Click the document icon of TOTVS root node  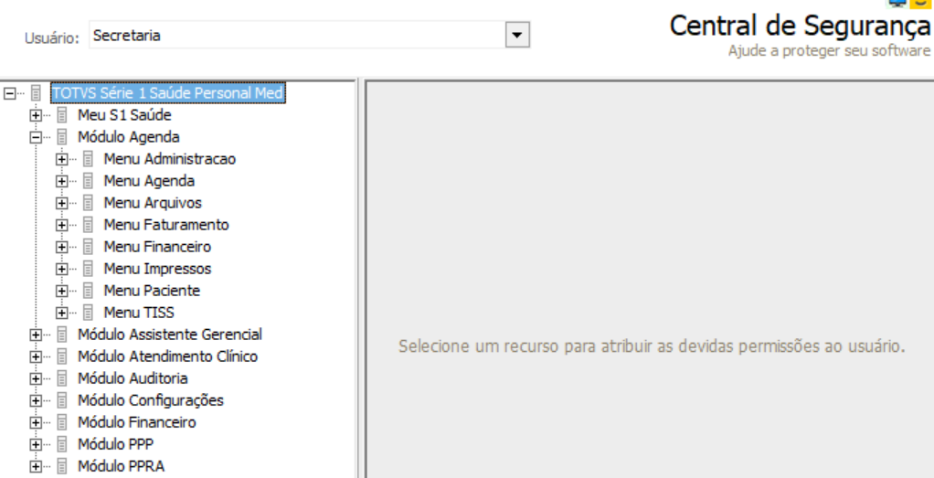37,93
